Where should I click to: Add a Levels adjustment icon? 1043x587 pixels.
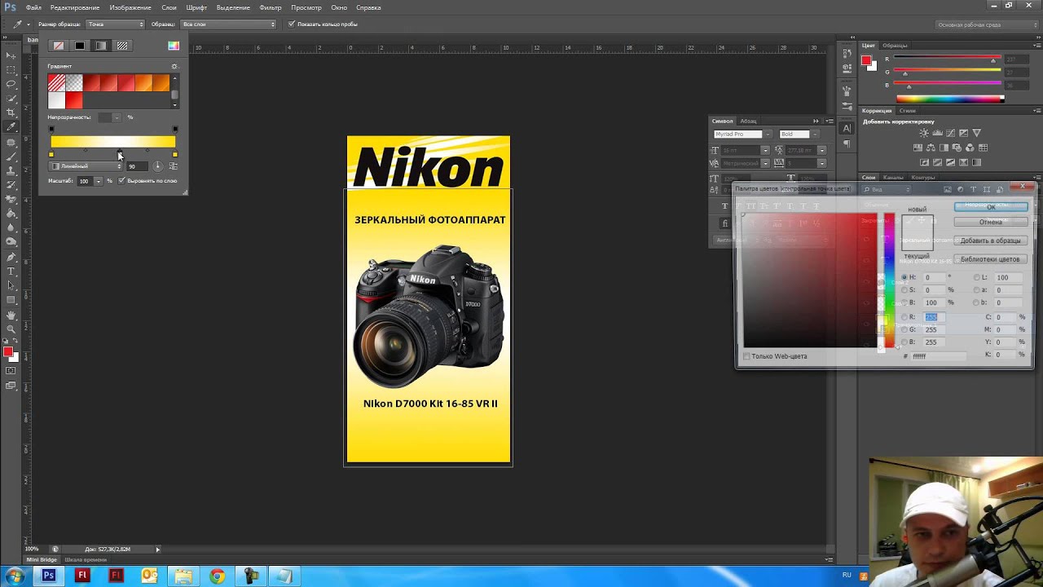coord(937,133)
